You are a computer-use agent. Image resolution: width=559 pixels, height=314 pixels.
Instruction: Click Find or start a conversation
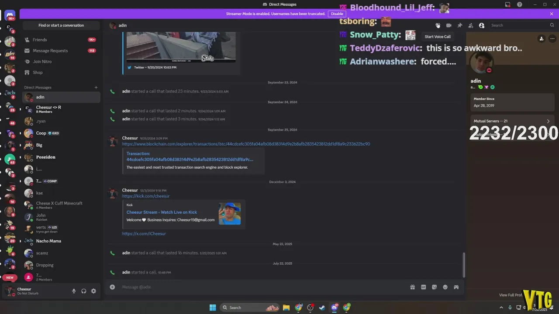(61, 25)
